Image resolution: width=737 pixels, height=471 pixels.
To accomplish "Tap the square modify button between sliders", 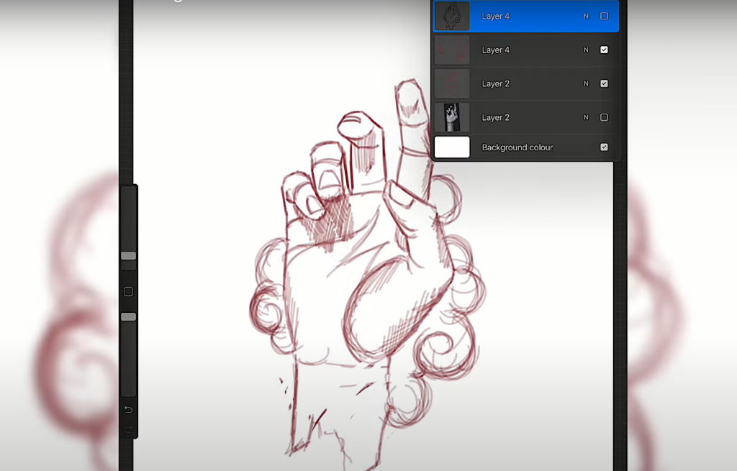I will click(x=128, y=292).
